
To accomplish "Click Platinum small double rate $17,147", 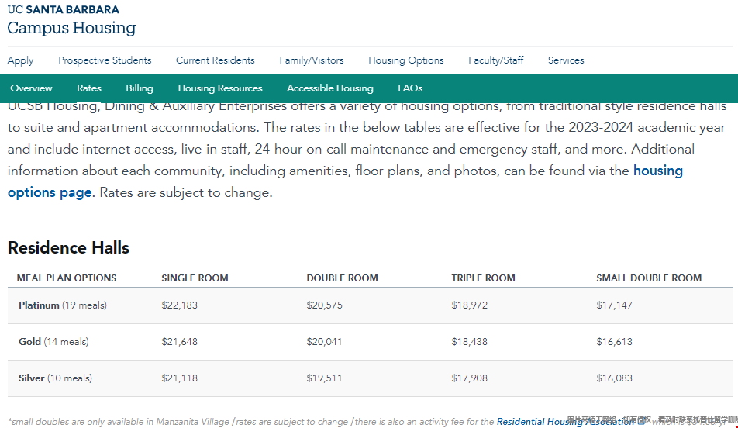I will point(614,305).
